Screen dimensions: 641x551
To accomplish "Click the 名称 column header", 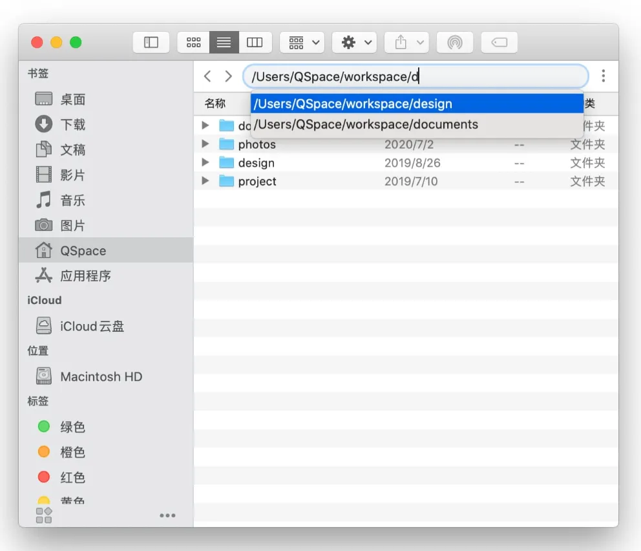I will 215,103.
